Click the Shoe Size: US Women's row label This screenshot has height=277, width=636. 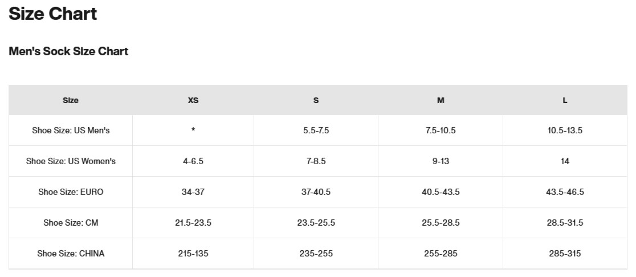tap(71, 161)
